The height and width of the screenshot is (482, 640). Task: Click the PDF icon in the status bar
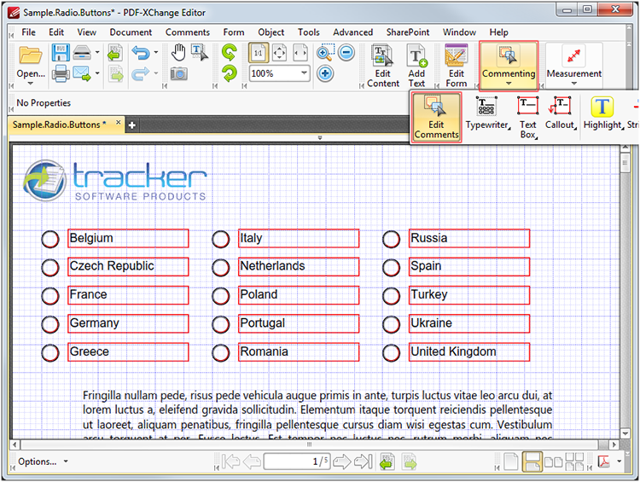coord(603,462)
